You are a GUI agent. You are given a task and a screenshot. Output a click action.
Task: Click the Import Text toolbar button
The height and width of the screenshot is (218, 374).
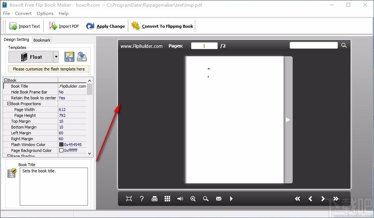24,26
